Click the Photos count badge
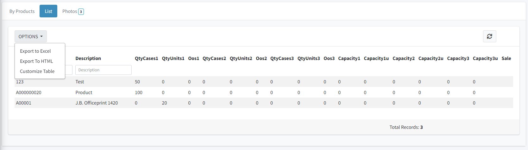 click(81, 12)
